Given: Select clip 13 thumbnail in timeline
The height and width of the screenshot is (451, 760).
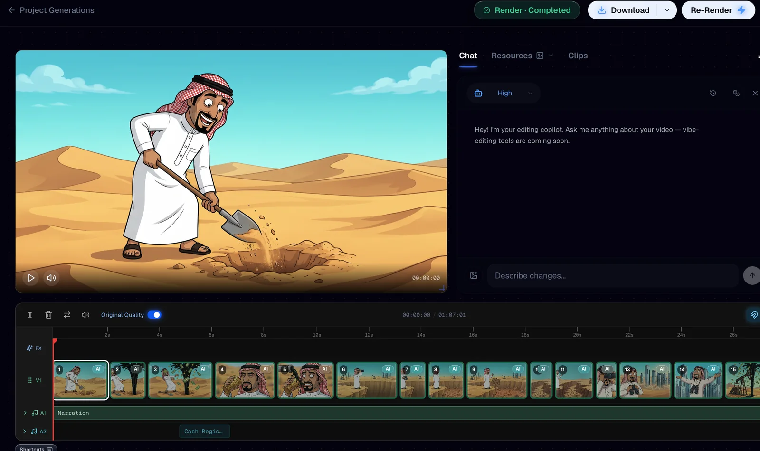Looking at the screenshot, I should 645,381.
